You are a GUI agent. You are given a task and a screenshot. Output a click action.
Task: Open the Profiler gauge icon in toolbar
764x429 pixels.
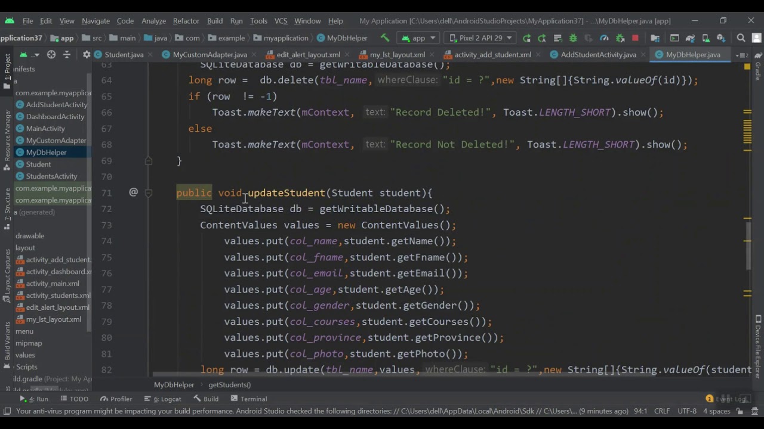pyautogui.click(x=604, y=38)
